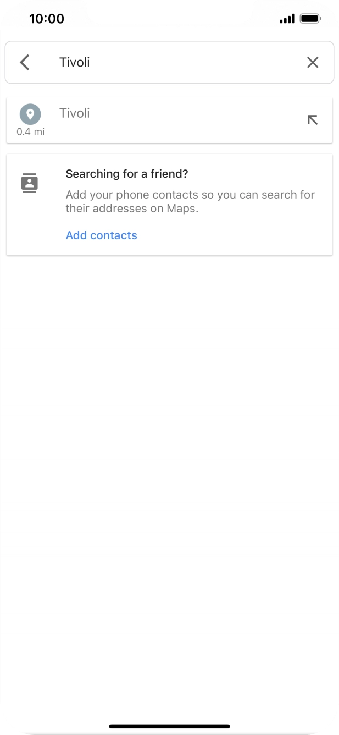This screenshot has width=339, height=735.
Task: Tap the 0.4 mi distance label
Action: point(30,132)
